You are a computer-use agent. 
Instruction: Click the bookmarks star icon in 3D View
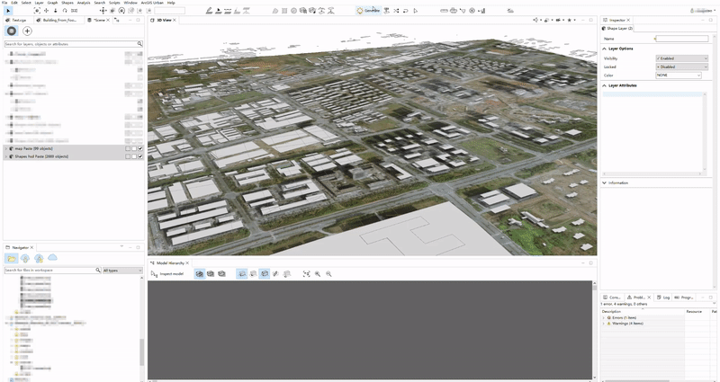tap(570, 20)
